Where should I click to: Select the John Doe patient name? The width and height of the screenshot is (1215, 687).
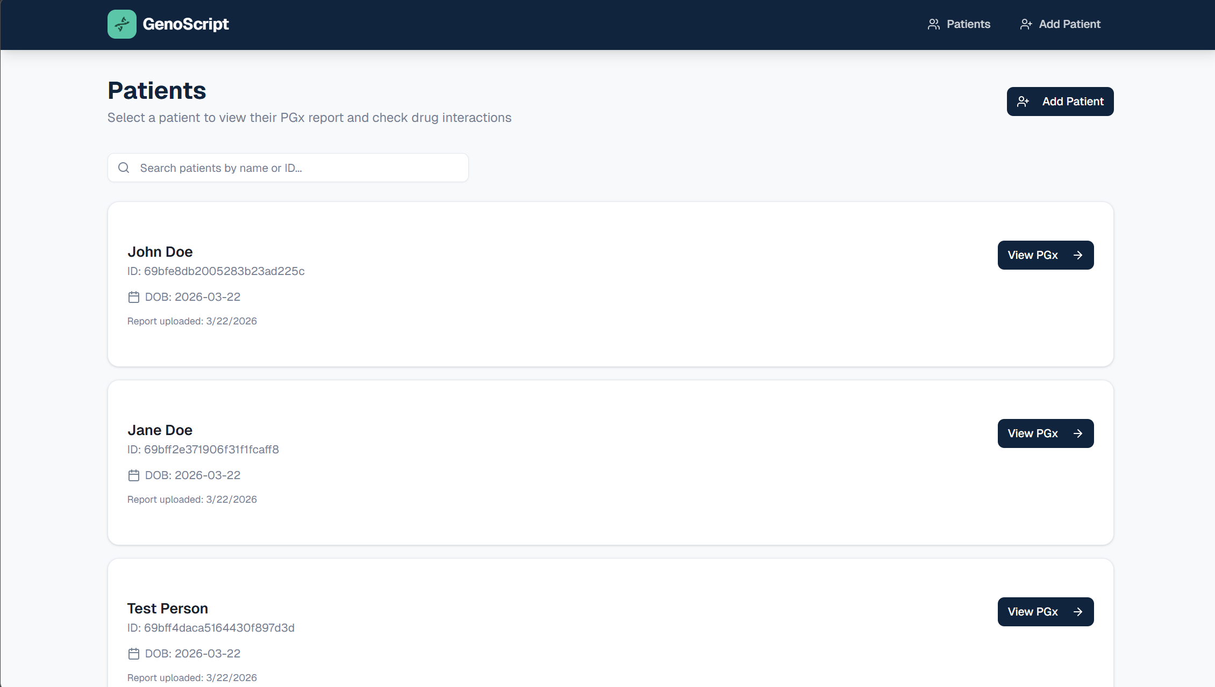pos(160,252)
